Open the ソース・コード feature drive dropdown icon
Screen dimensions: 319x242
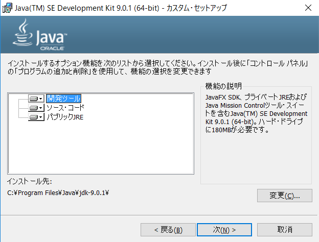coord(36,108)
